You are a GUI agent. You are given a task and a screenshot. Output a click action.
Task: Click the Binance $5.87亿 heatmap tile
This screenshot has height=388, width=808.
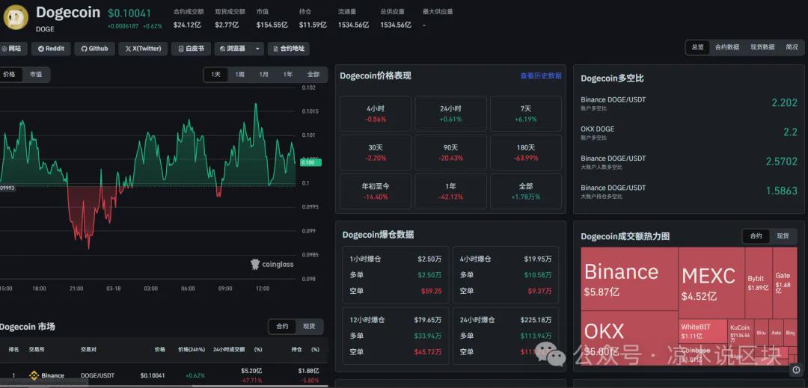pos(629,279)
